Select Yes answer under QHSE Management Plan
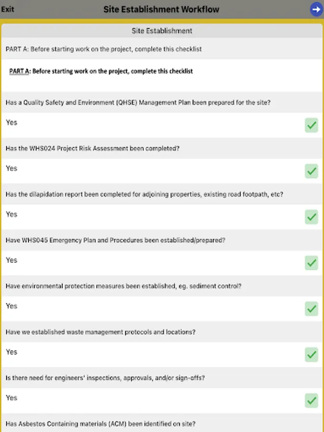 12,122
